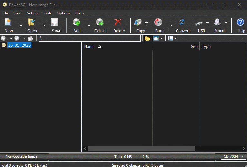This screenshot has width=247, height=167.
Task: Click the PowerISO title bar app icon
Action: [x=5, y=5]
